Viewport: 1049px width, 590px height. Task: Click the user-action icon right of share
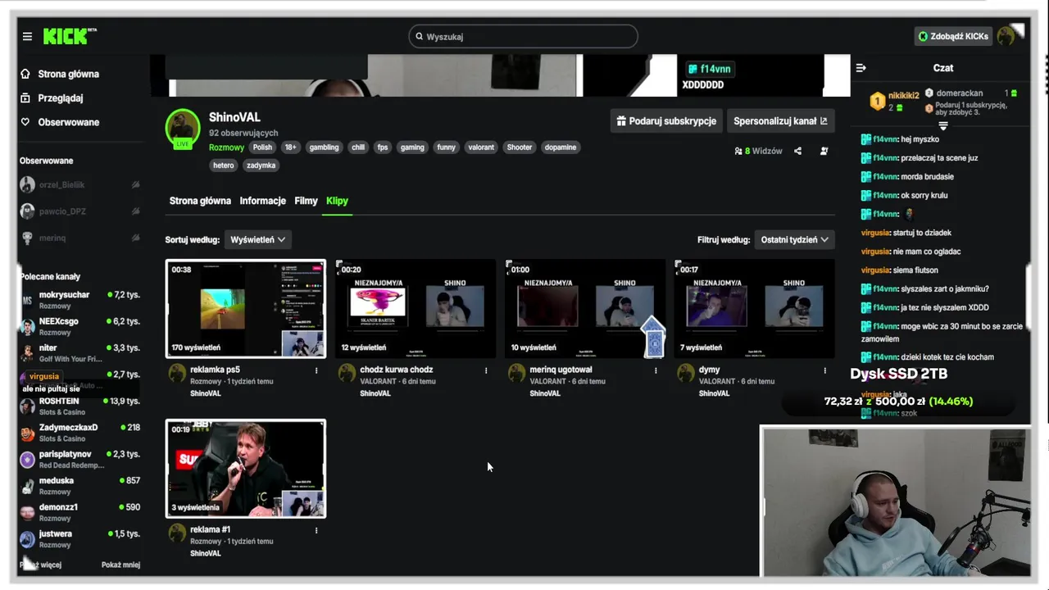[x=824, y=151]
